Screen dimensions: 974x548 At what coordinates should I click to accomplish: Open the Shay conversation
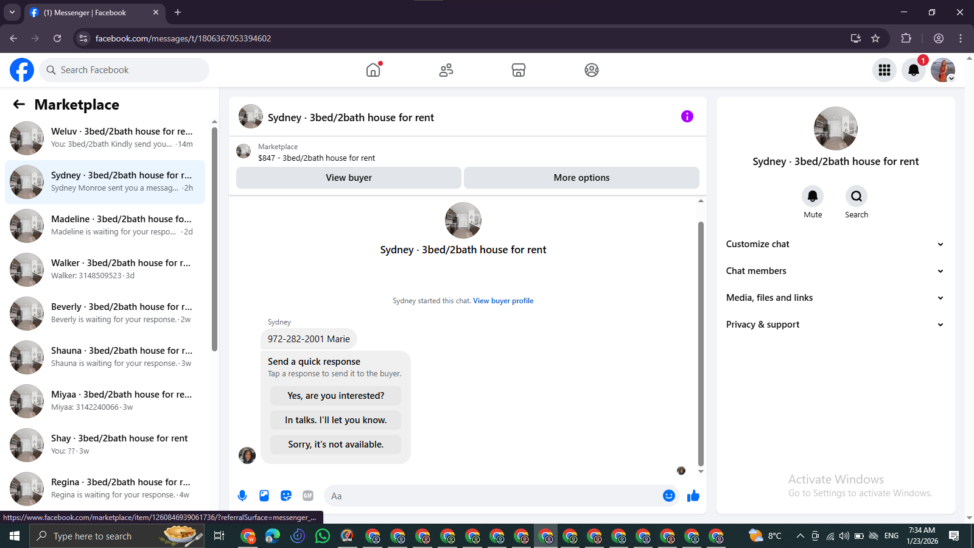tap(105, 445)
